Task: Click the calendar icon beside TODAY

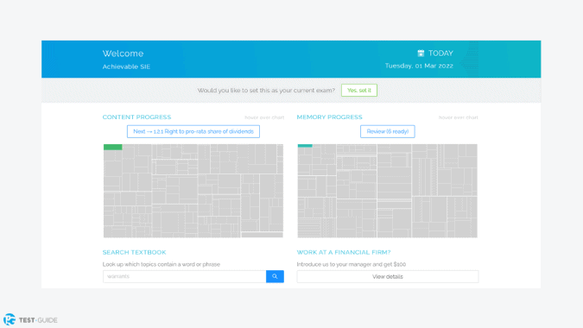Action: tap(421, 54)
